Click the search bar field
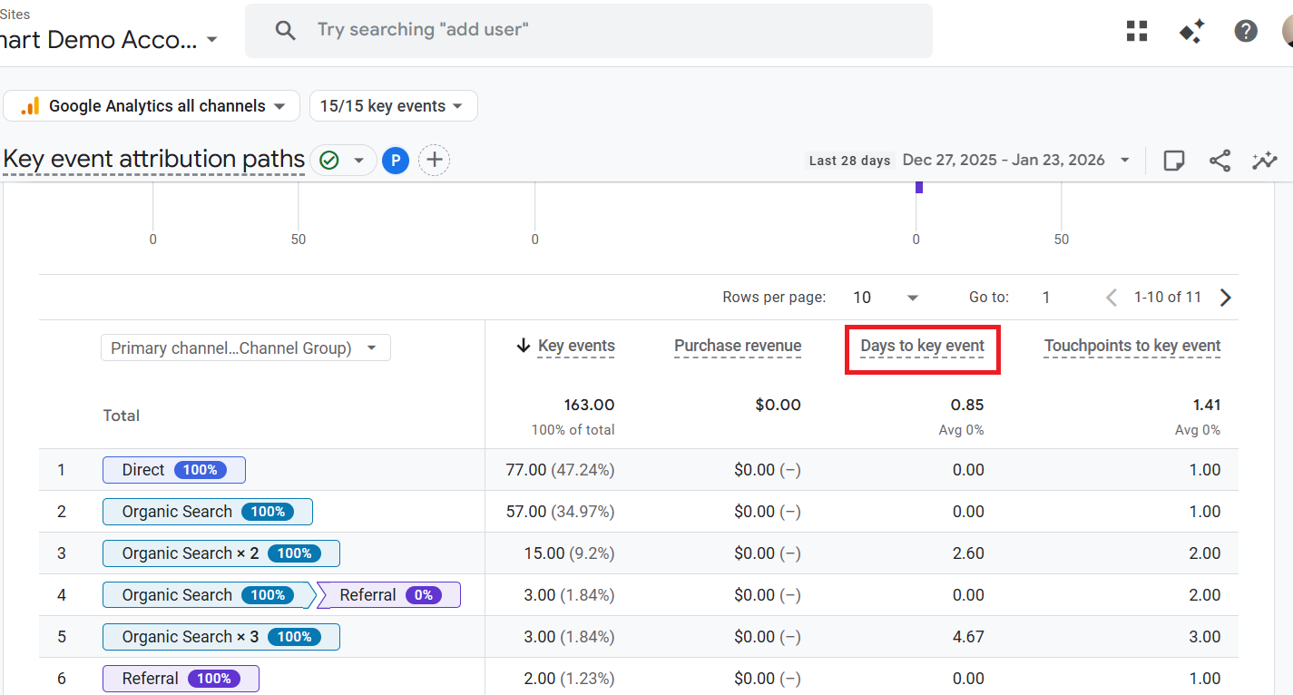 pyautogui.click(x=588, y=30)
